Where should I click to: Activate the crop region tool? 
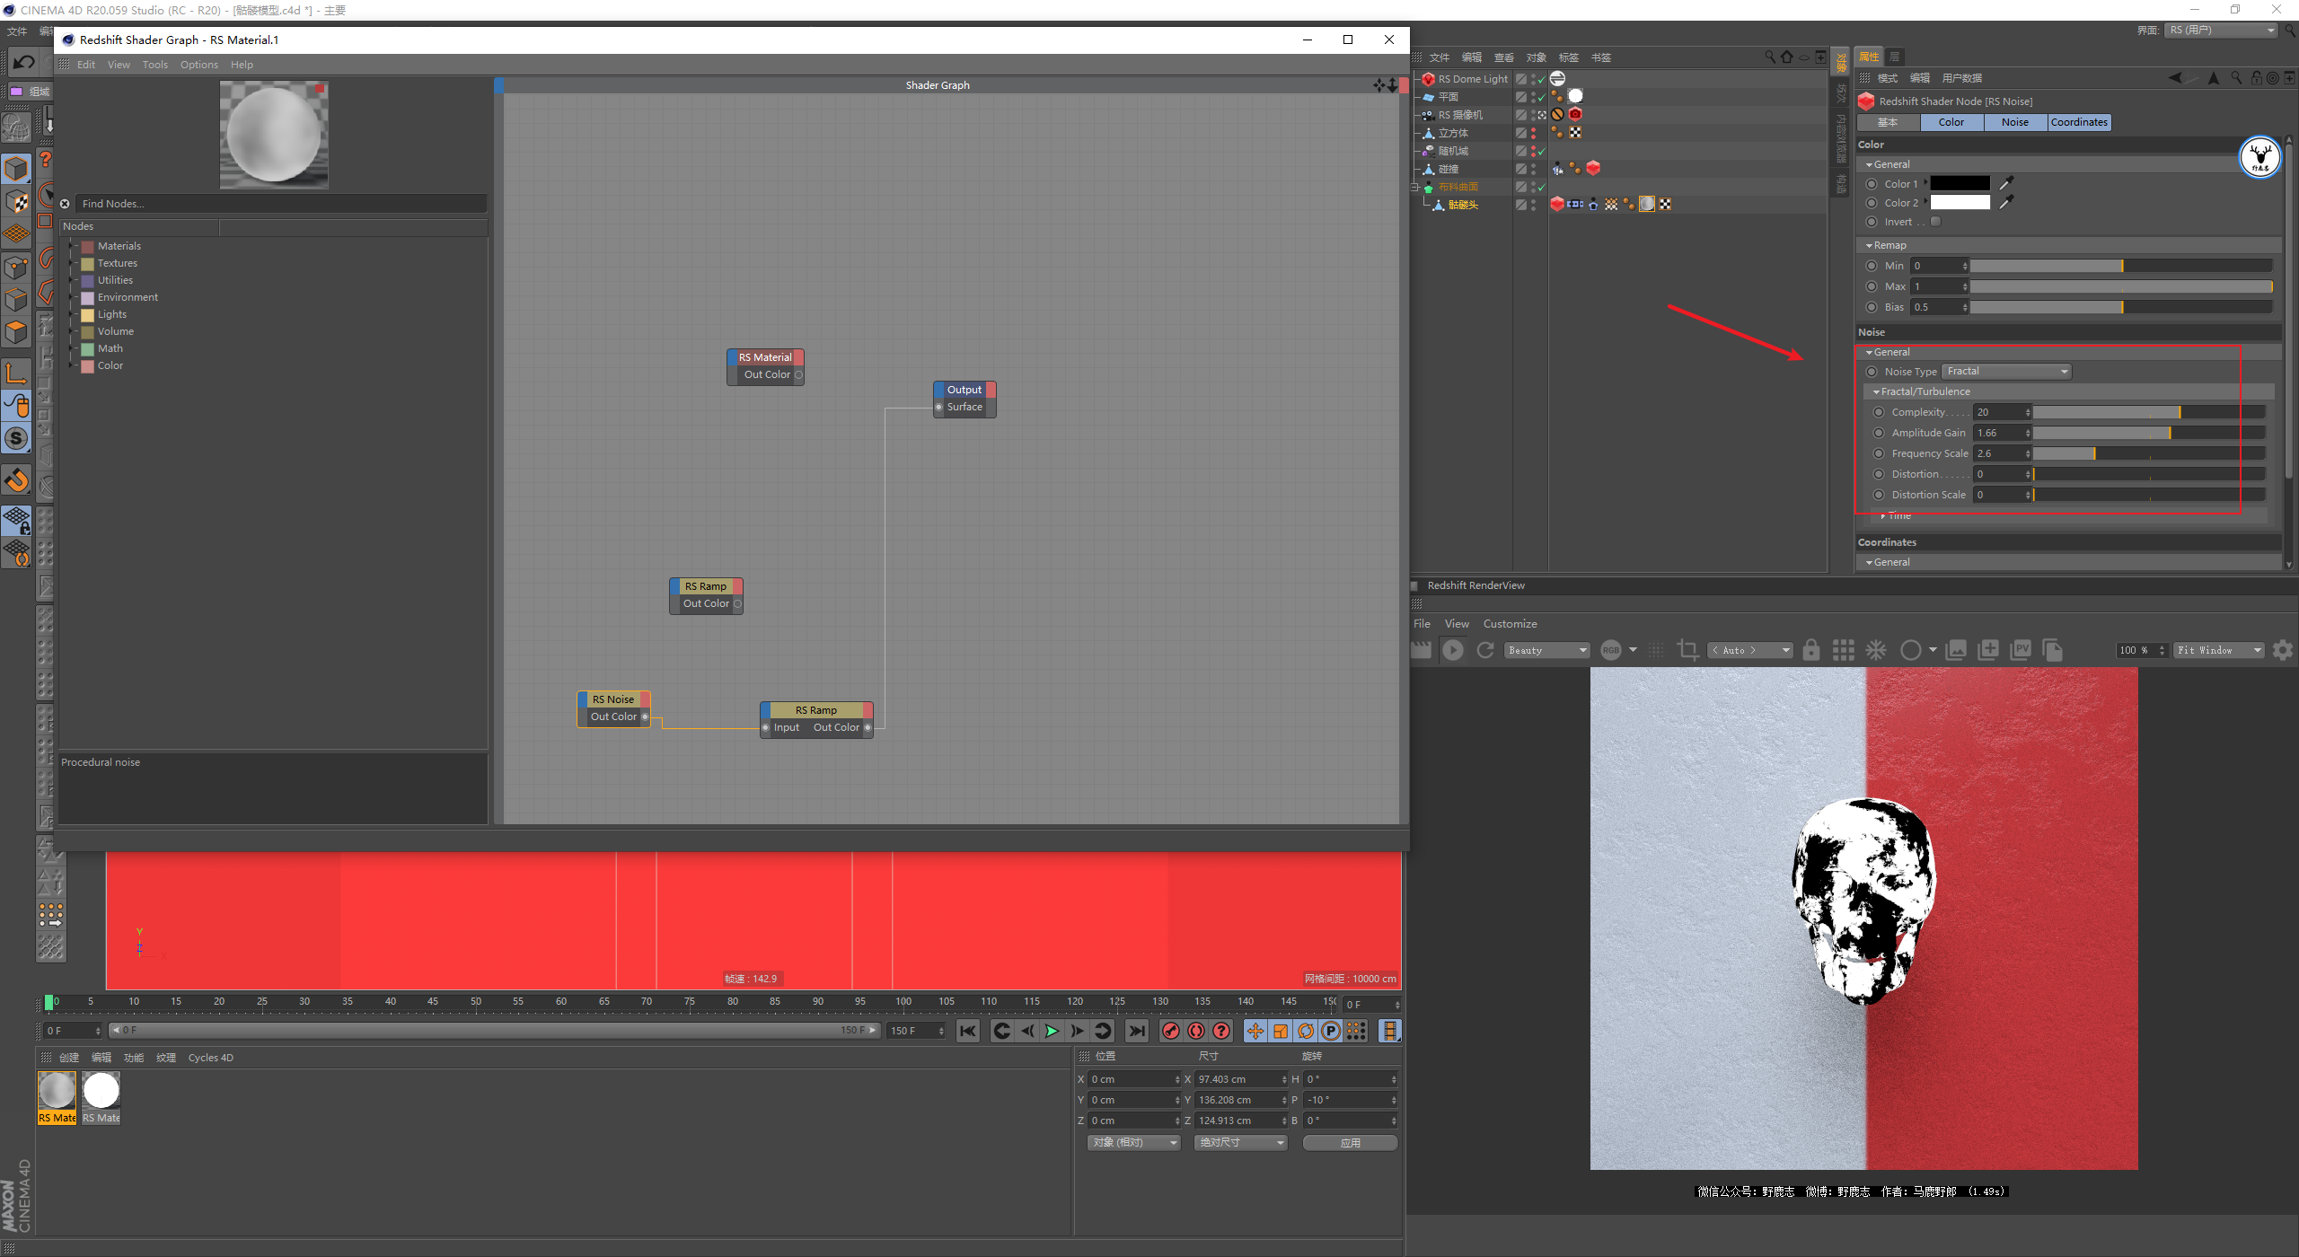1687,650
